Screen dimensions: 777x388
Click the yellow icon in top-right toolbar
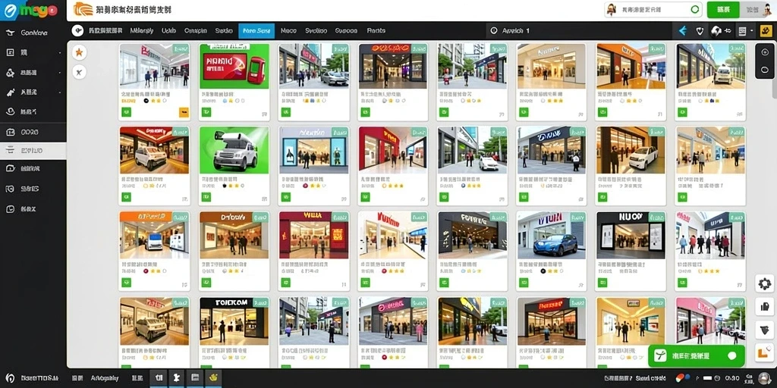pos(766,30)
